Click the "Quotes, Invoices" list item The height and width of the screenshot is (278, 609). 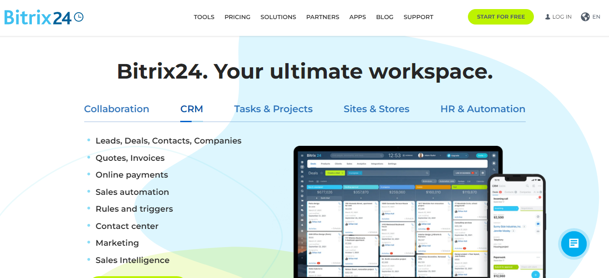pos(130,158)
